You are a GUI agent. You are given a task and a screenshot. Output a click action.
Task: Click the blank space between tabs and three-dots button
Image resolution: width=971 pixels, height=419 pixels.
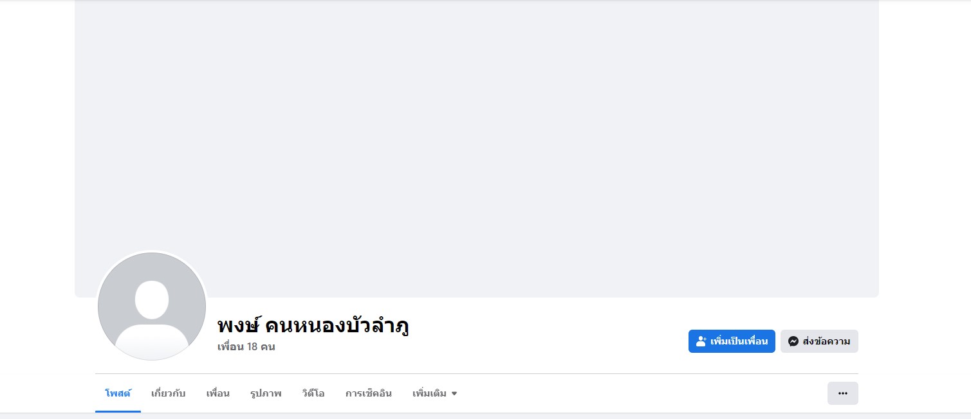click(x=643, y=393)
